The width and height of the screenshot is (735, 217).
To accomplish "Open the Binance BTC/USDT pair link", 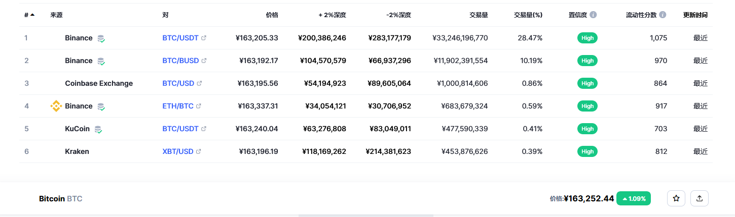I will pos(180,38).
